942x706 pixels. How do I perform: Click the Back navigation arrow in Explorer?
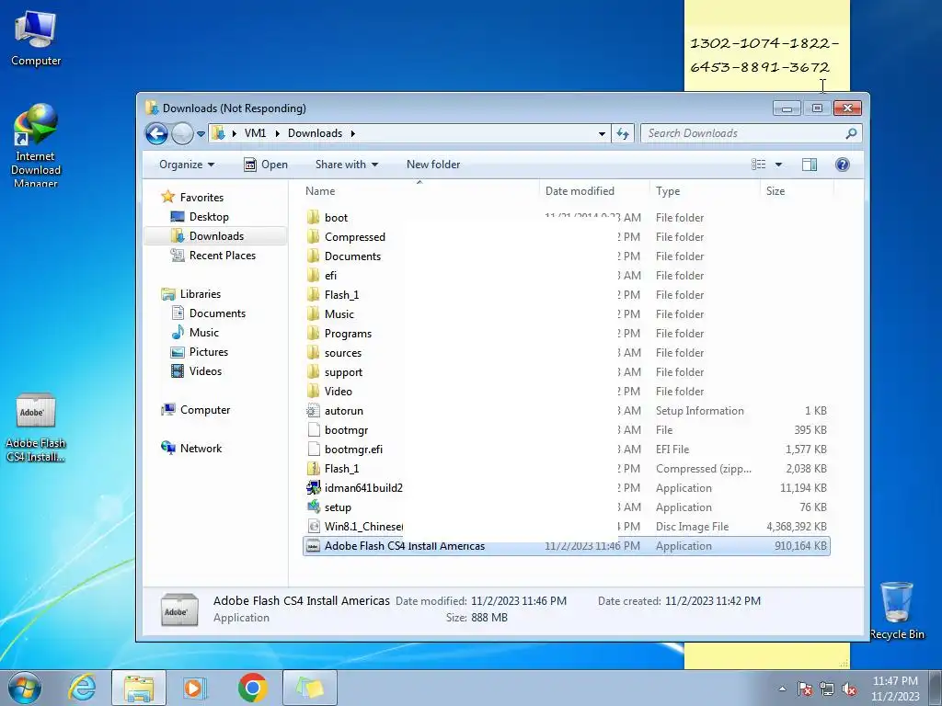click(156, 133)
